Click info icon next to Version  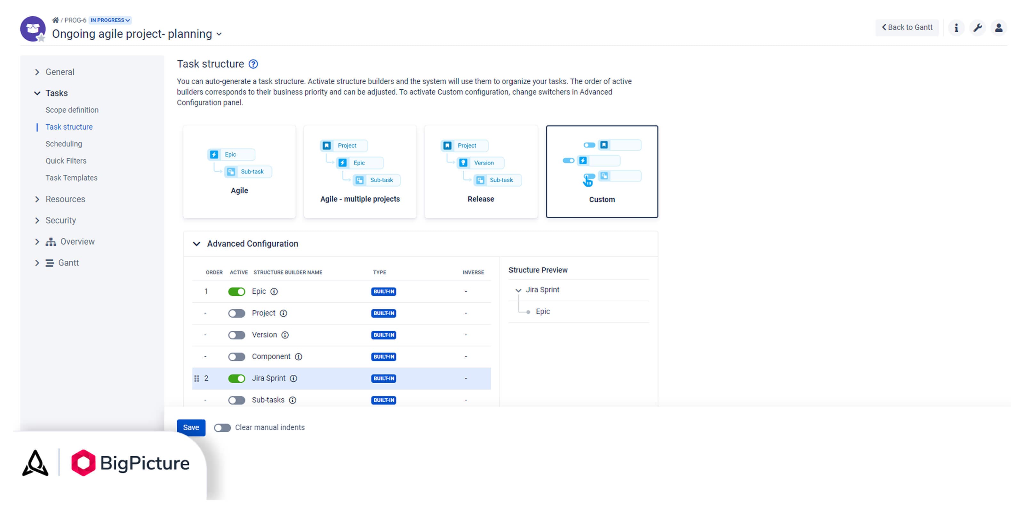[284, 335]
